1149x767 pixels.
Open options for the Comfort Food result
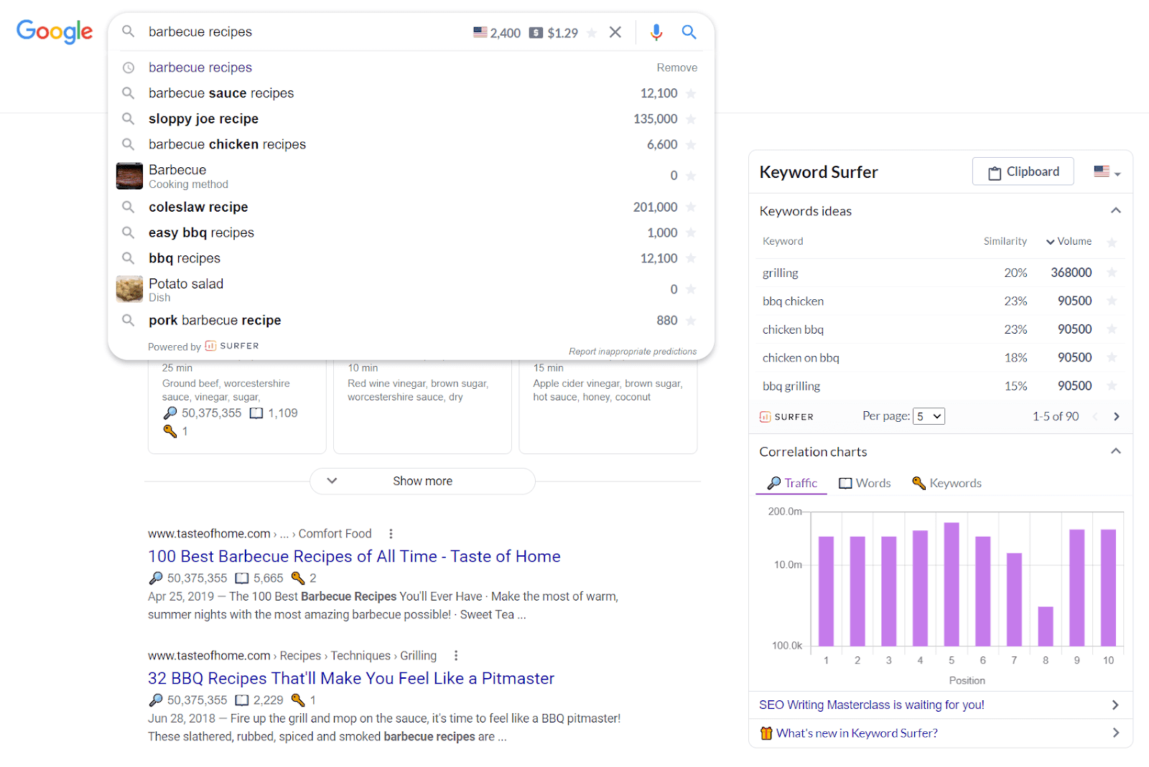(x=391, y=534)
